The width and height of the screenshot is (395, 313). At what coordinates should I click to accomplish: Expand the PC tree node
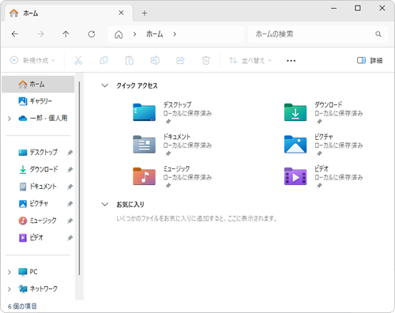pyautogui.click(x=9, y=272)
